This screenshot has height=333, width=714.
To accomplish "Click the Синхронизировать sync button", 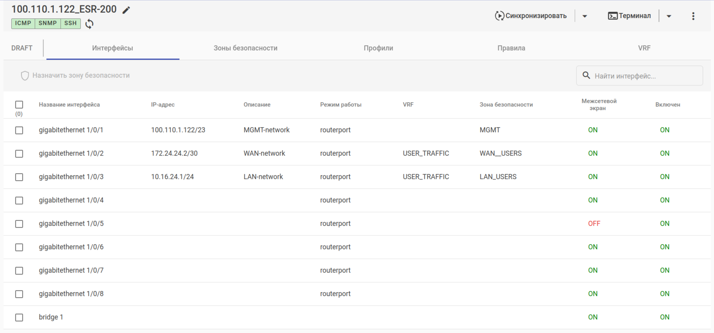I will coord(531,16).
